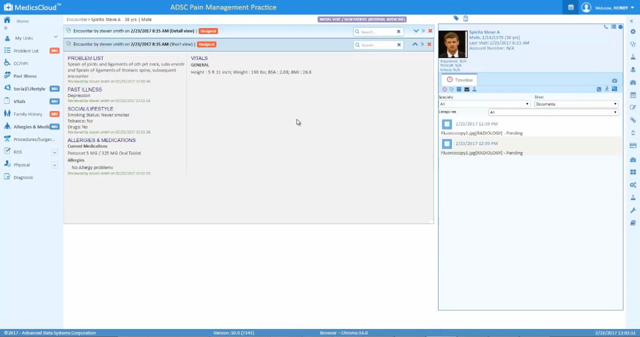
Task: Open Fluoroscopy2.jpg document entry
Action: point(482,133)
